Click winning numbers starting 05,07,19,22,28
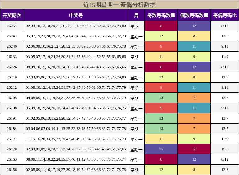The image size is (239, 175). pos(76,36)
